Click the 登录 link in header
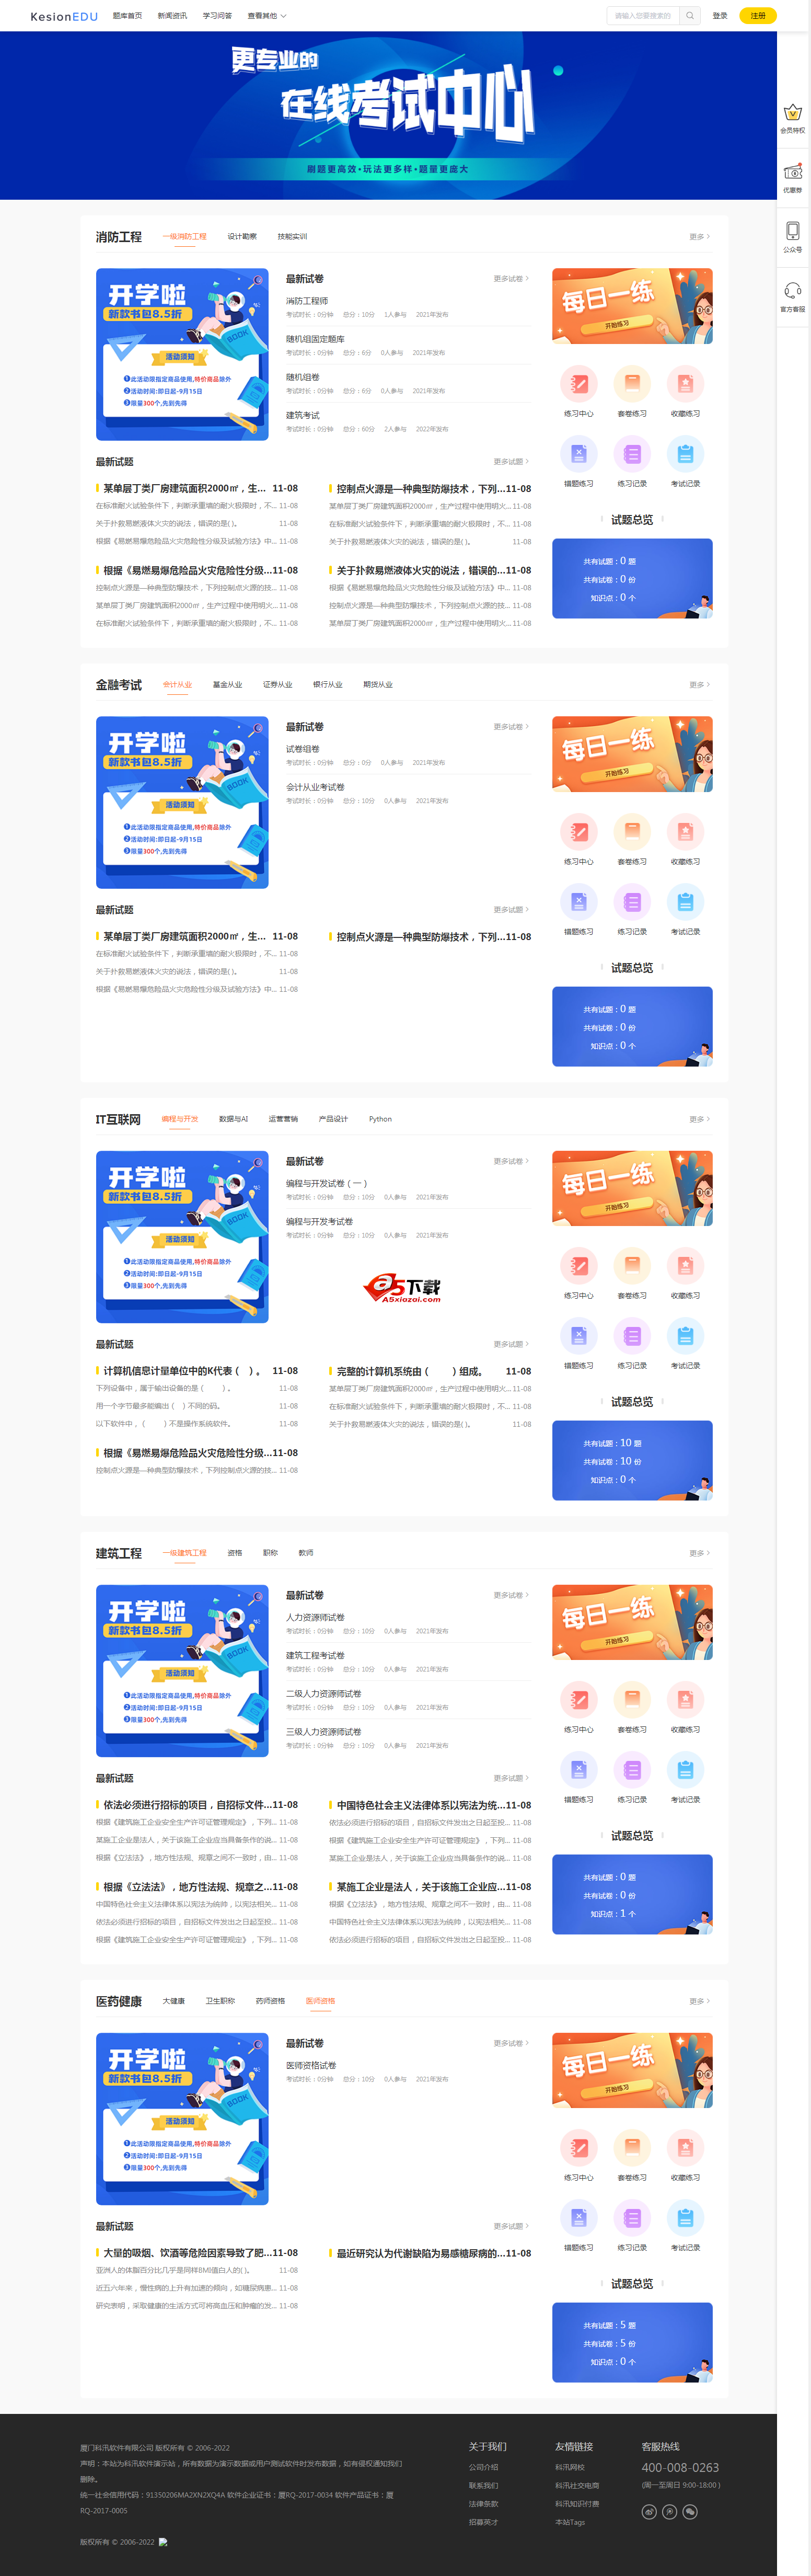 tap(720, 16)
